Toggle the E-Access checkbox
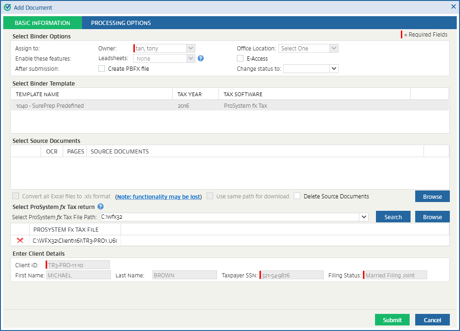The image size is (460, 331). point(240,59)
